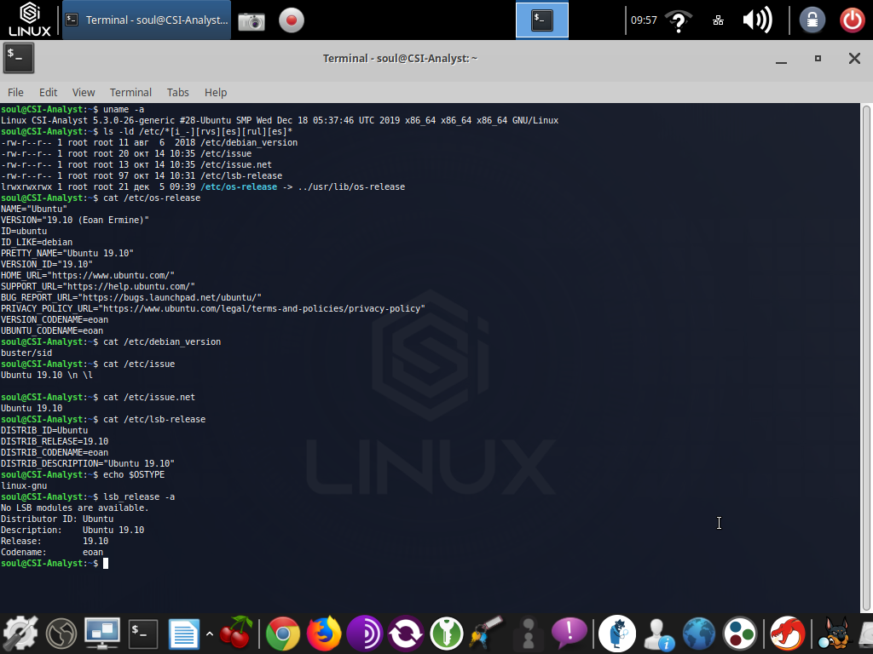Click the Terminal task button in top panel
873x654 pixels.
point(147,20)
